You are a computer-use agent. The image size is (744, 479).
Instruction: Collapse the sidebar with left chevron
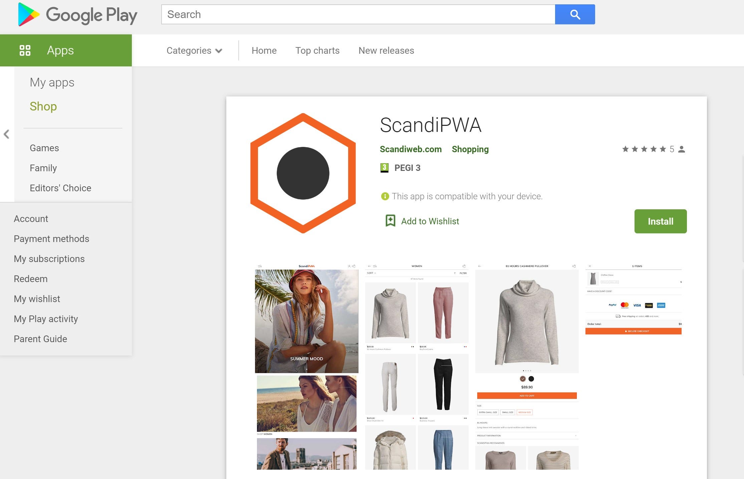click(6, 134)
